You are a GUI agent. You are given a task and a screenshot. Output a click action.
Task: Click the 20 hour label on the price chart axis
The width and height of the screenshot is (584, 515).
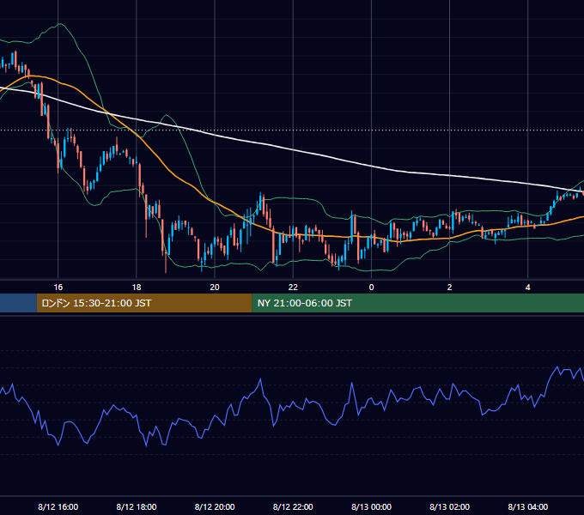215,287
